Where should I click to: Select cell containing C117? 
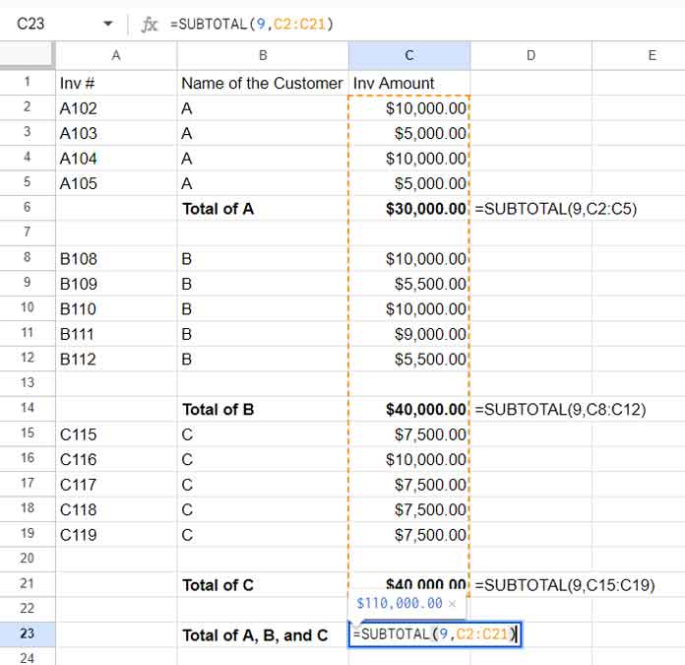(x=116, y=485)
